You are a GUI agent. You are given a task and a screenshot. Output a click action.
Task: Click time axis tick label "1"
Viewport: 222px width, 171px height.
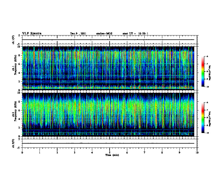tap(40, 153)
